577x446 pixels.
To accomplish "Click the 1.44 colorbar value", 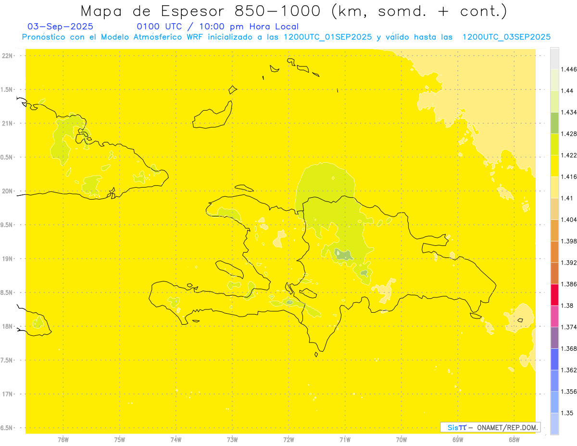I will pyautogui.click(x=567, y=91).
